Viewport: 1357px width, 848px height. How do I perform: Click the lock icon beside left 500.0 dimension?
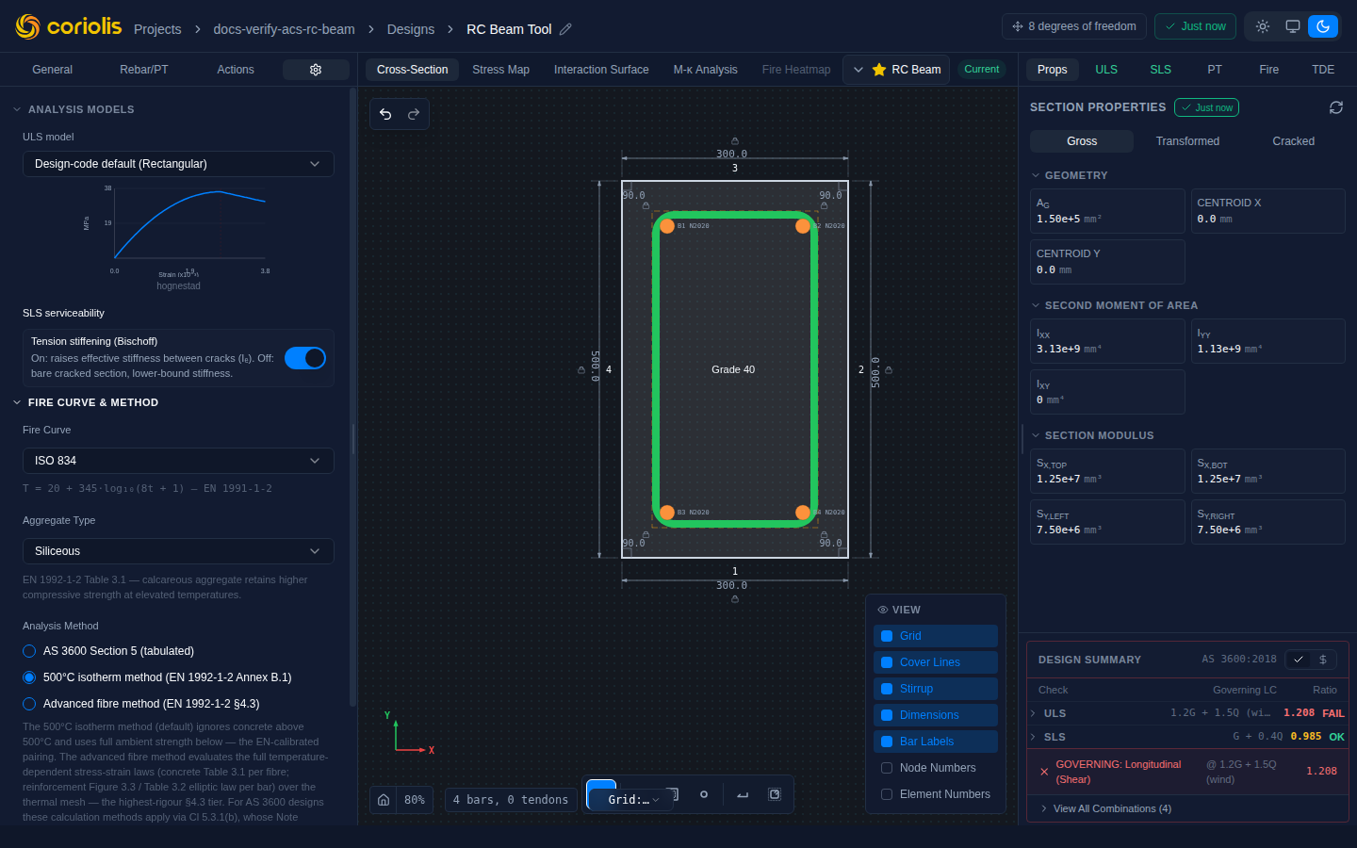pyautogui.click(x=581, y=370)
